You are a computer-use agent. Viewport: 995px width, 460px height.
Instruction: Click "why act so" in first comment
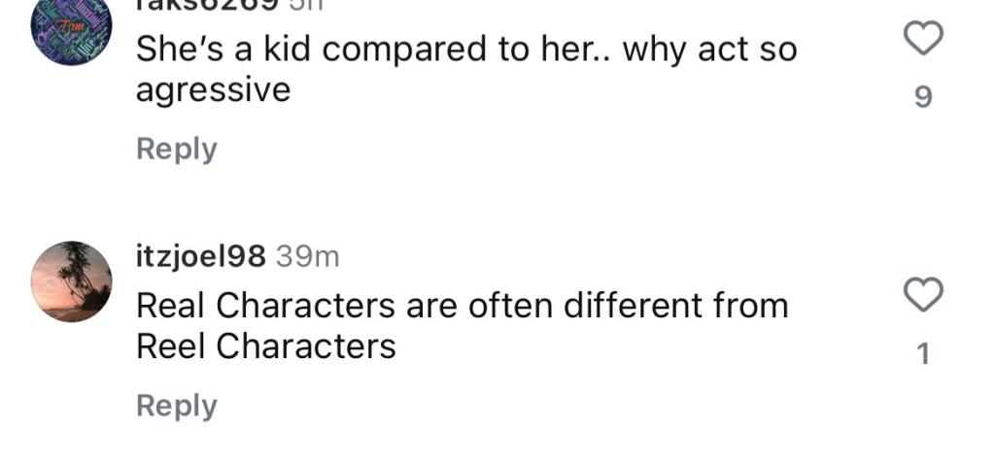coord(709,49)
